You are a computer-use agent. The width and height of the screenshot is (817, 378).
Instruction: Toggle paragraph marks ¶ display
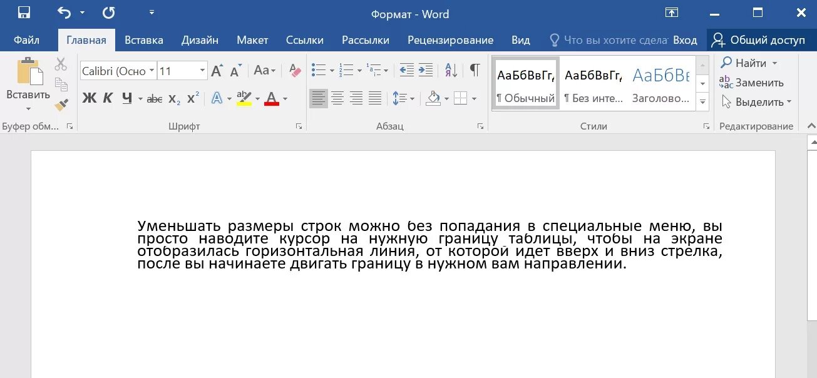475,70
